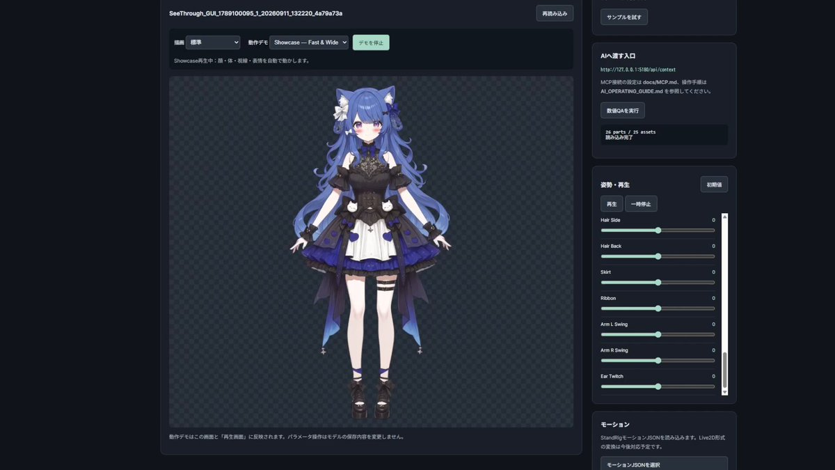Adjust the Ear Twitch slider
This screenshot has width=835, height=470.
pos(658,386)
